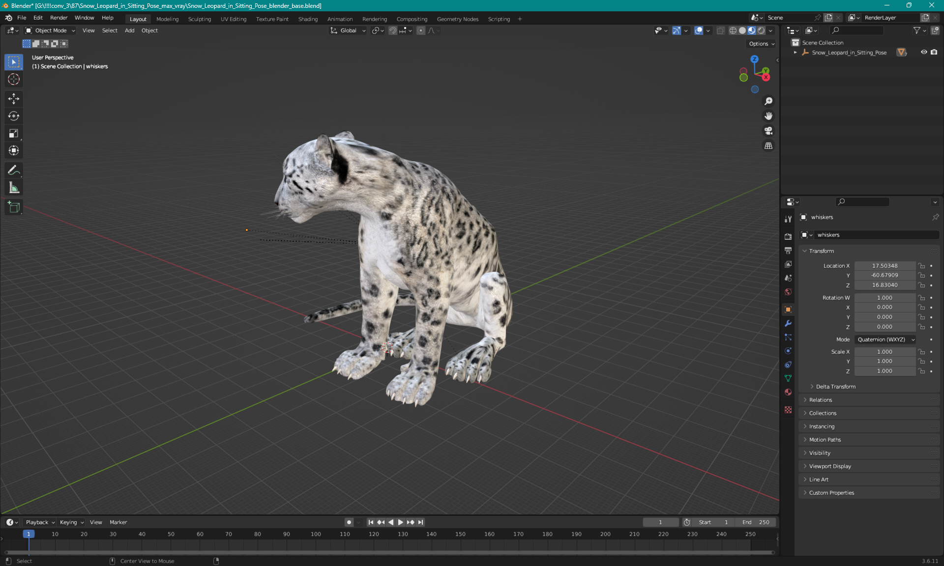The width and height of the screenshot is (944, 566).
Task: Open the Physics properties tab
Action: point(788,351)
